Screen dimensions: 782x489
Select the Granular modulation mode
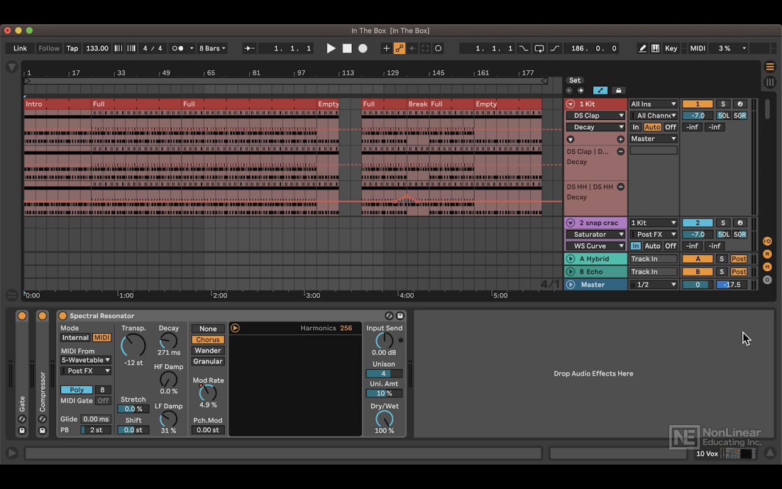coord(208,362)
